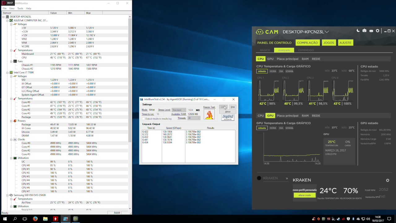Launch Firefox from the taskbar

pyautogui.click(x=35, y=219)
